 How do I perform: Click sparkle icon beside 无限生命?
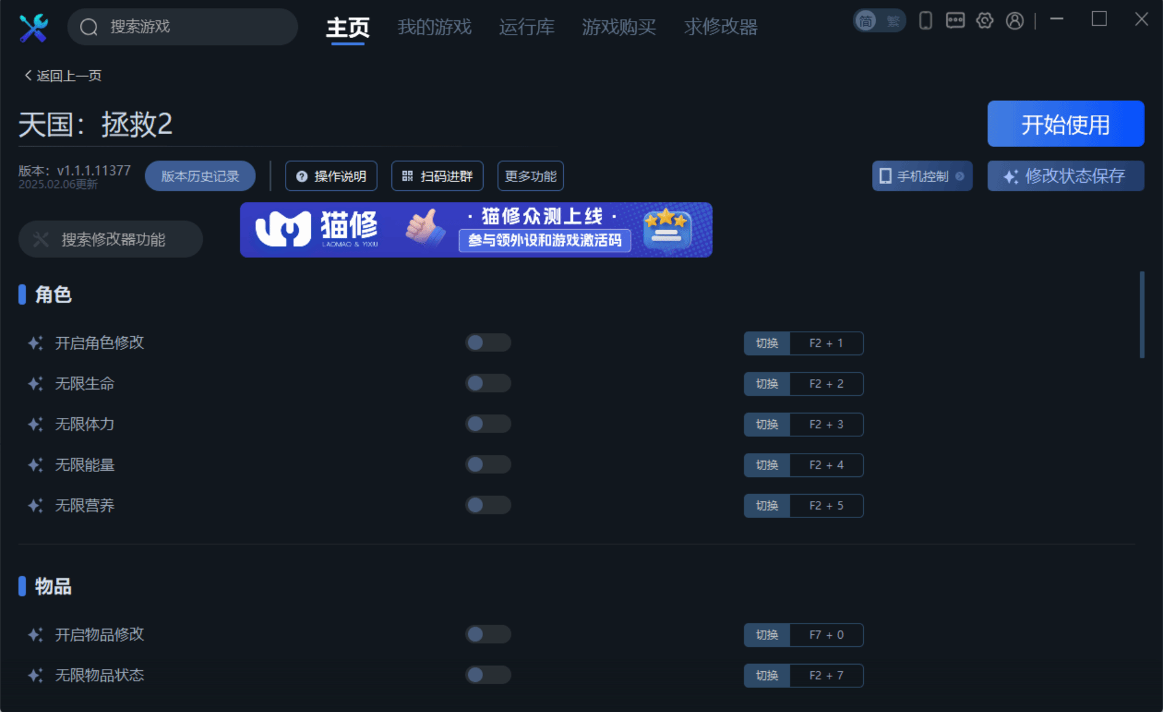(35, 383)
